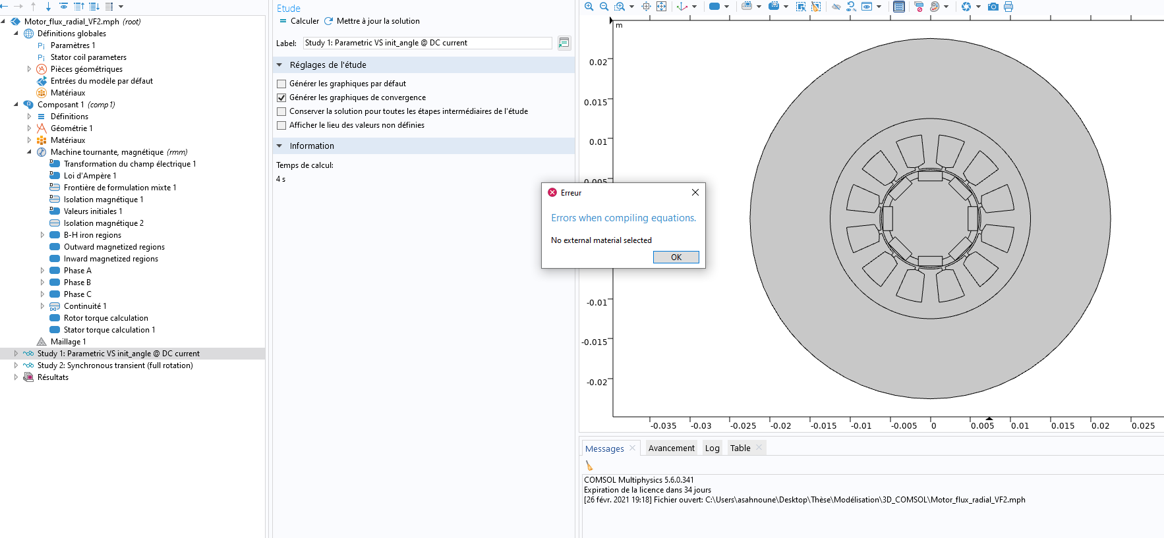Viewport: 1164px width, 538px height.
Task: Click the camera snapshot icon
Action: [993, 7]
